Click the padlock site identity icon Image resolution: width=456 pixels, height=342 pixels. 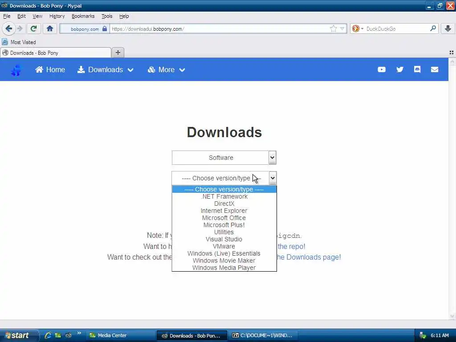(x=105, y=28)
